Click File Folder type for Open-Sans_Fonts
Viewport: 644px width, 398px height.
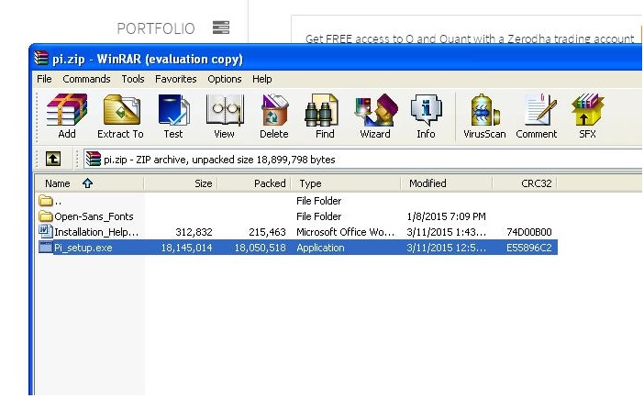tap(318, 216)
